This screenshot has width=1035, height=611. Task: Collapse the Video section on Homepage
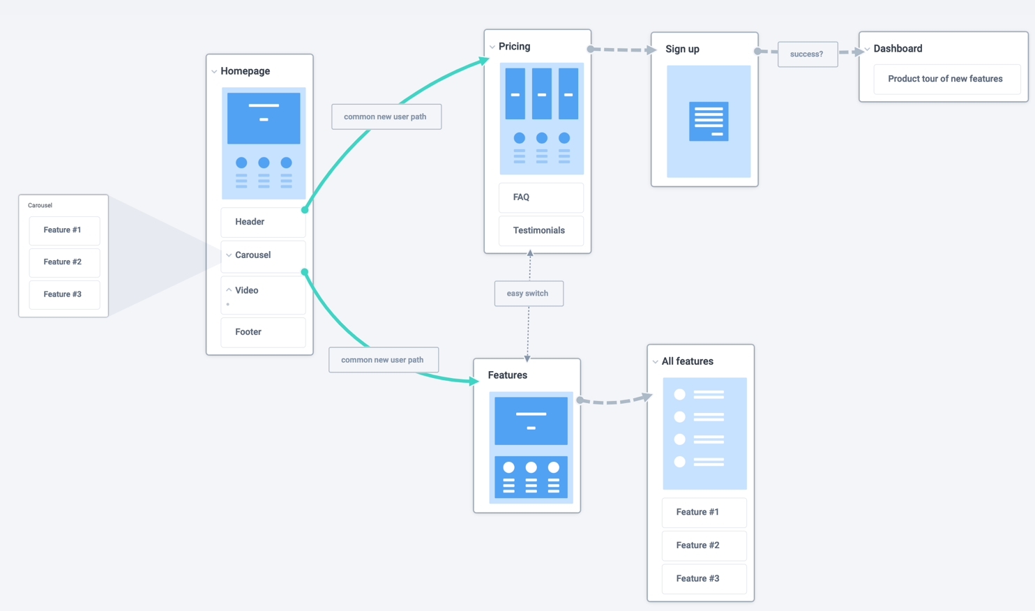[x=228, y=289]
